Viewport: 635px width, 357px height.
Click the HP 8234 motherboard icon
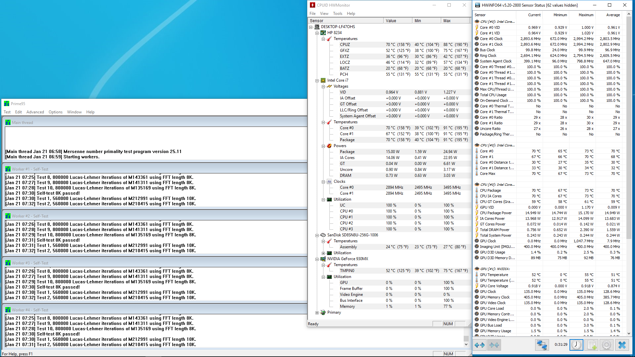click(x=323, y=33)
